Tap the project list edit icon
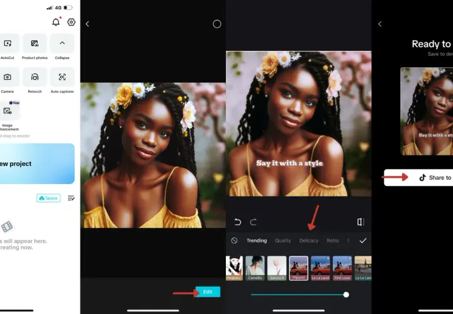The height and width of the screenshot is (314, 453). click(71, 198)
